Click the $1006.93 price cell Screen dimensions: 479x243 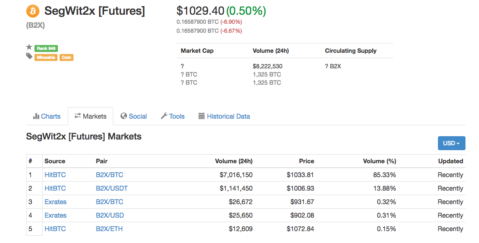[x=300, y=189]
